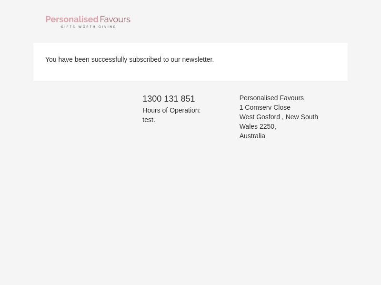Click the word 'You' starting the message
The image size is (381, 285).
[51, 59]
